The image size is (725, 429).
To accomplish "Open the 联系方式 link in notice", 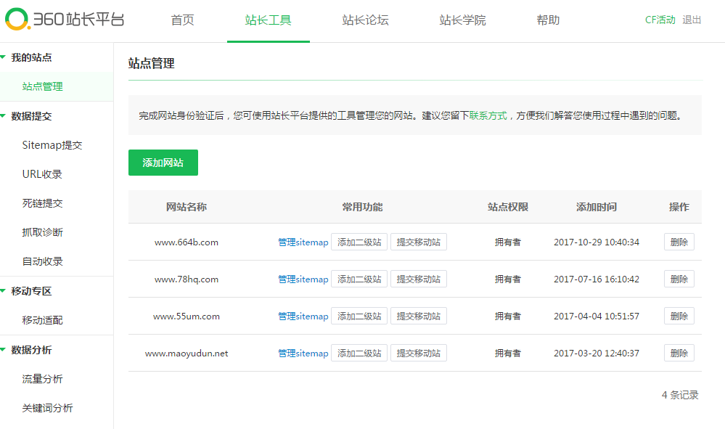I will [488, 115].
